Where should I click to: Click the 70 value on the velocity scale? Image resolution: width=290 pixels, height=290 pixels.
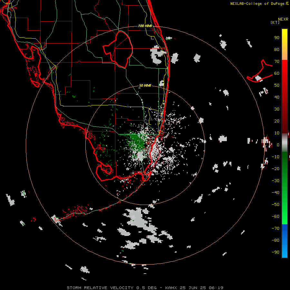(277, 62)
